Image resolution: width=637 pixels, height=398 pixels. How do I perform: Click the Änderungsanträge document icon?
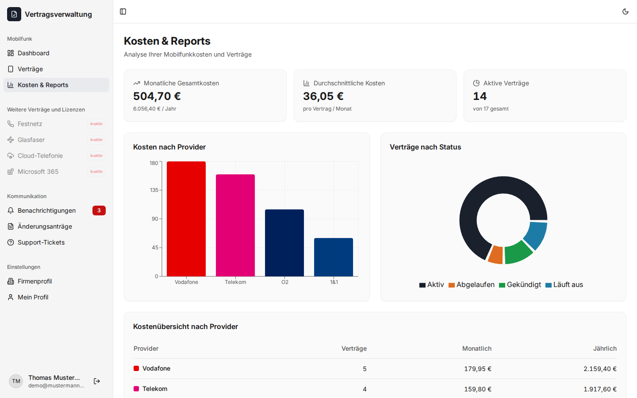point(11,226)
